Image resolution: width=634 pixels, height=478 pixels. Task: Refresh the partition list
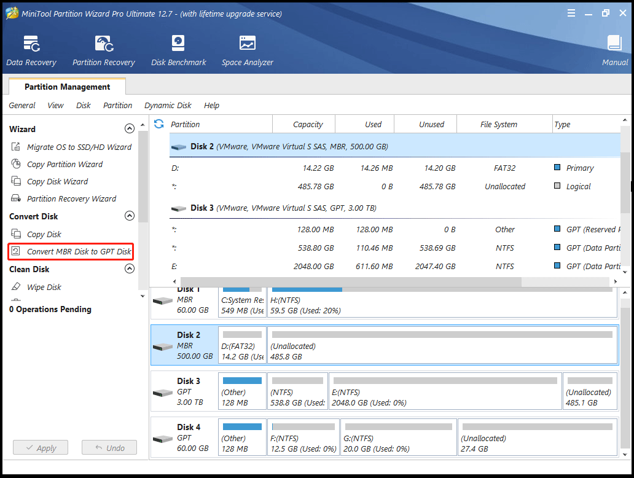(x=159, y=123)
